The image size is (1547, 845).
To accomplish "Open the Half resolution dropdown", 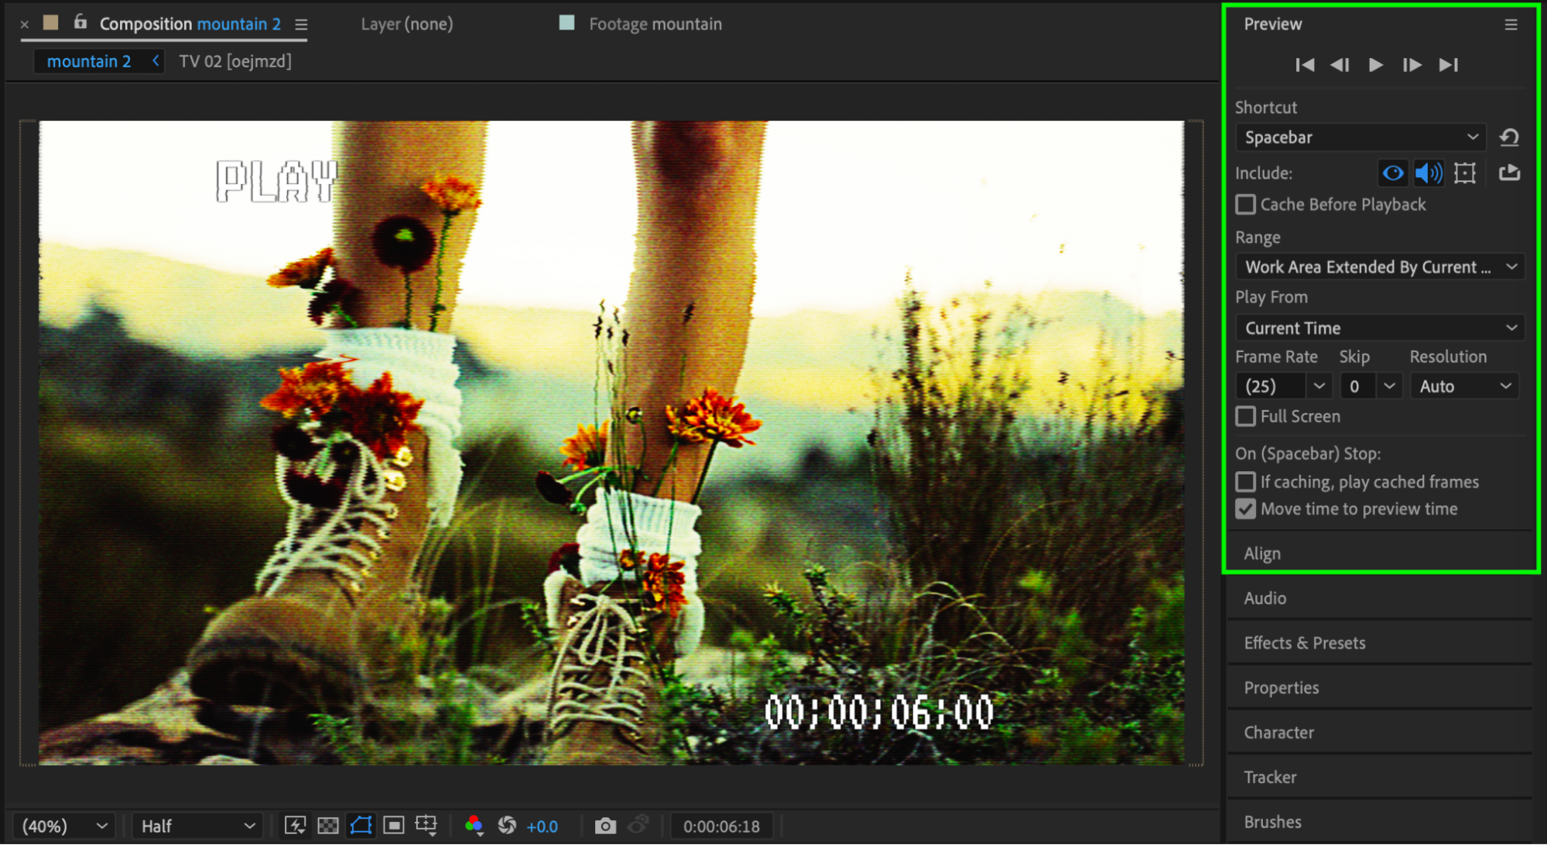I will [x=197, y=826].
